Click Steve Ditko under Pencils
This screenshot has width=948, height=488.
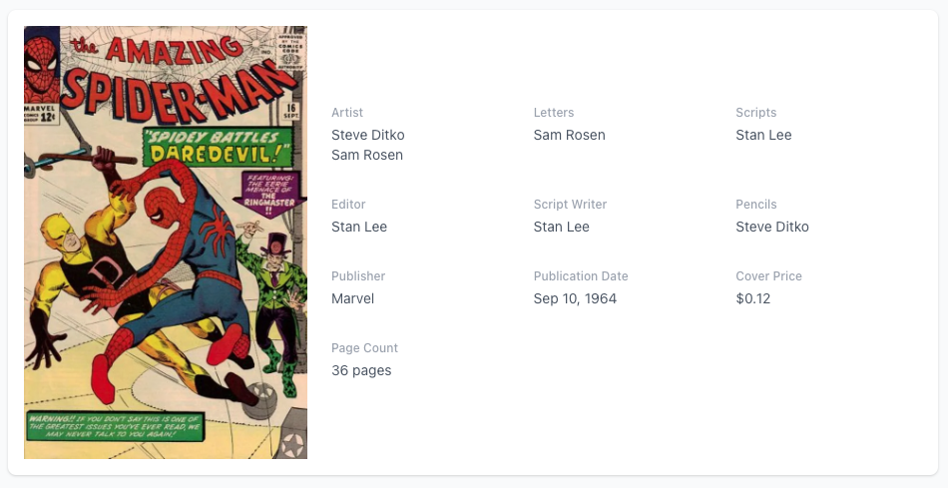(772, 227)
